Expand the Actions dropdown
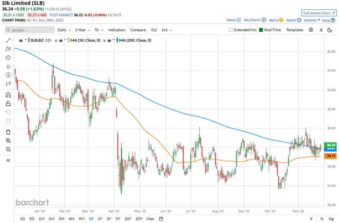This screenshot has width=339, height=223. (312, 20)
